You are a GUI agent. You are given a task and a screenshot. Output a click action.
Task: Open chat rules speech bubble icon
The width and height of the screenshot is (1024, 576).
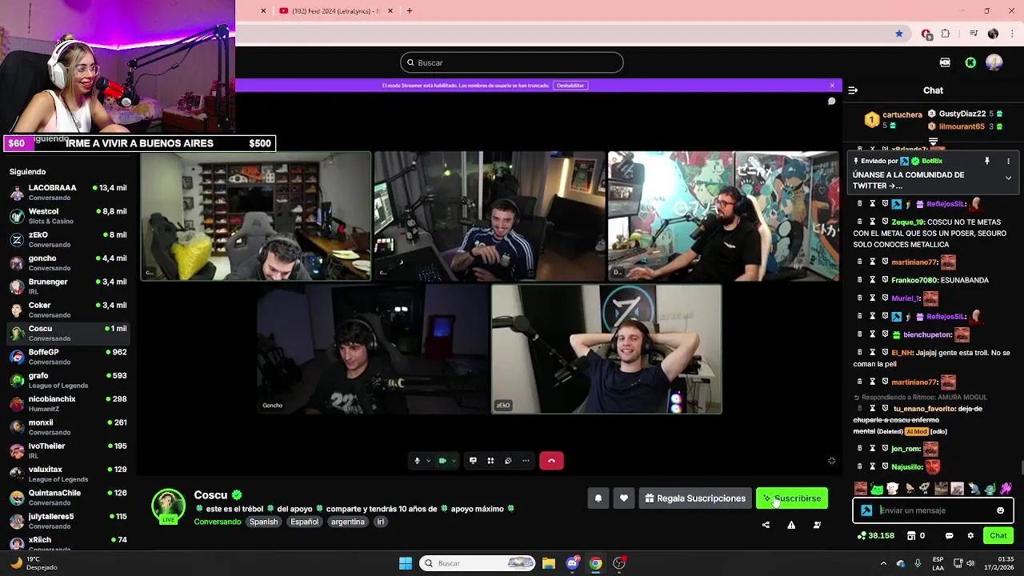[951, 536]
